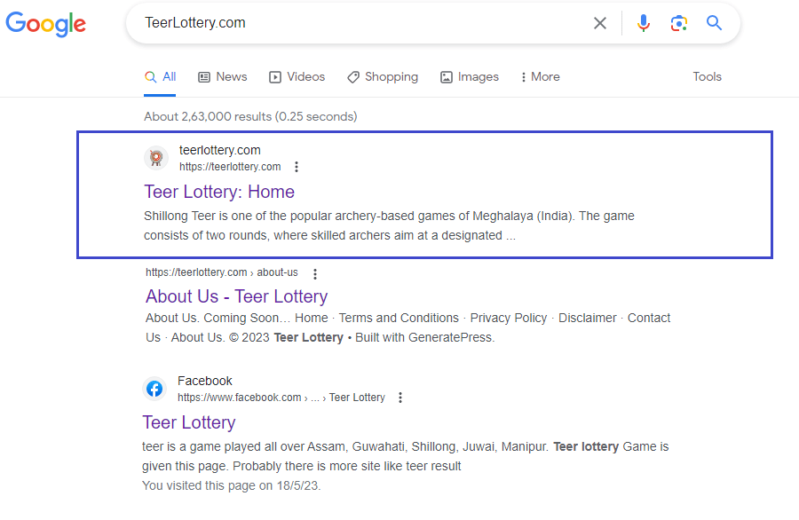
Task: Click the Facebook result favicon
Action: pyautogui.click(x=154, y=389)
